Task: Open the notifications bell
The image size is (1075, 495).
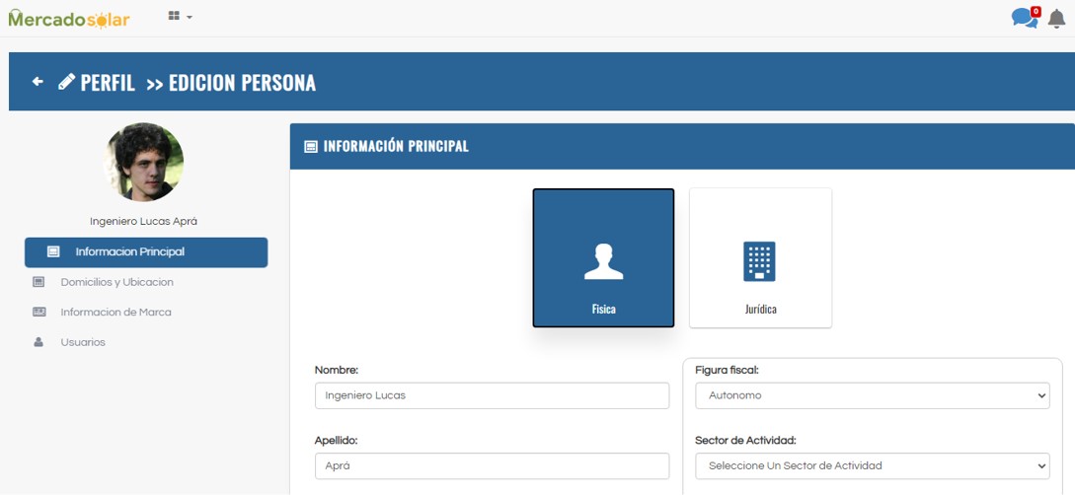Action: tap(1056, 19)
